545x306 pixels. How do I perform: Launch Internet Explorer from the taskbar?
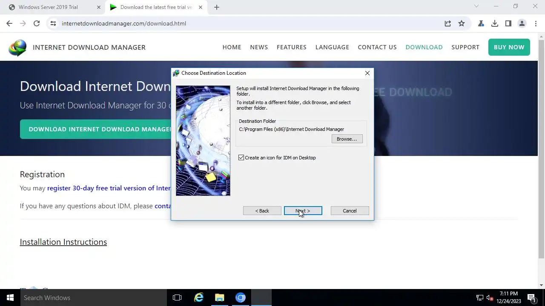(199, 297)
